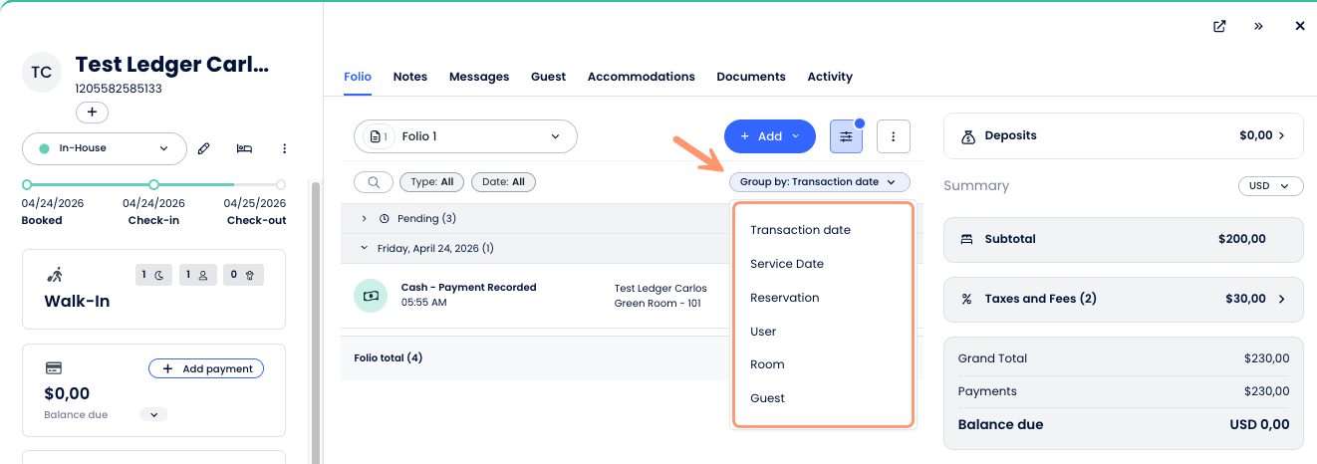Click the credit card balance icon
The image size is (1317, 464).
tap(54, 368)
